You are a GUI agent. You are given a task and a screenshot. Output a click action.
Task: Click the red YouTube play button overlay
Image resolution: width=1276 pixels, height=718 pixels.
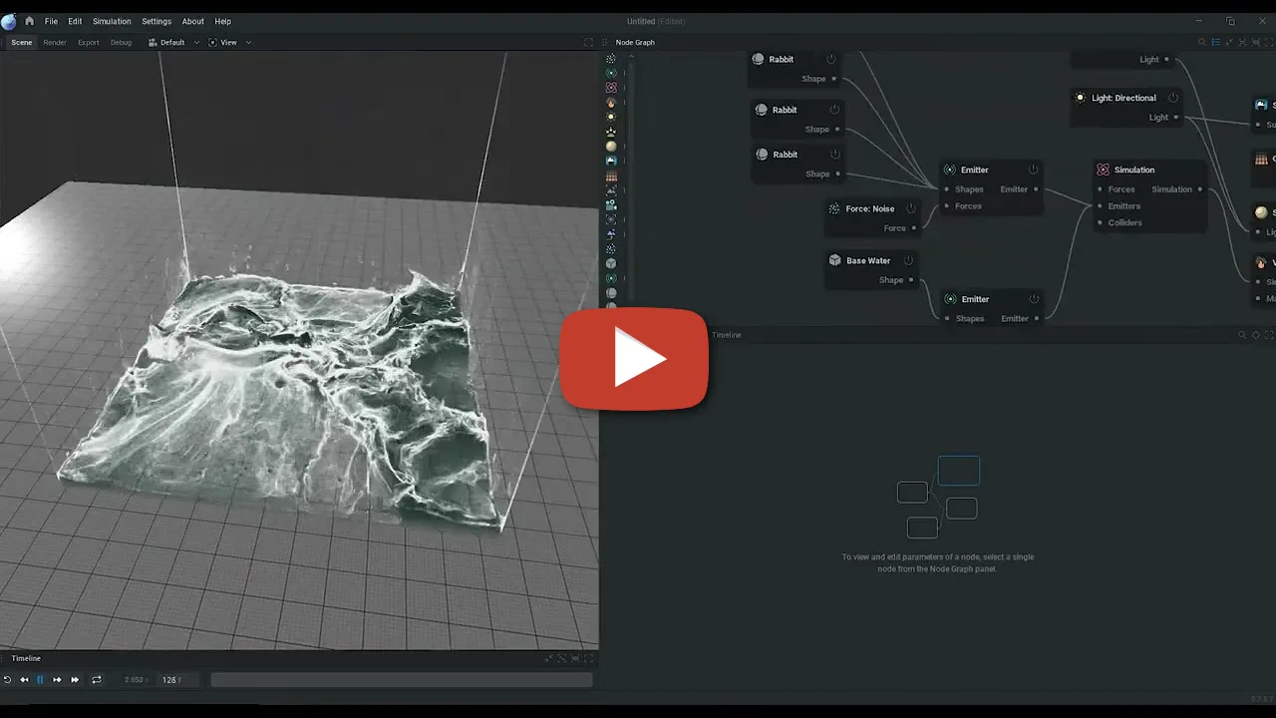[634, 360]
